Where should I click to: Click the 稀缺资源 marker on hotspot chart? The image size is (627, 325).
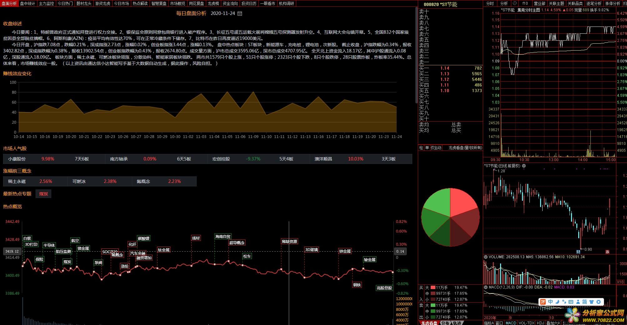coord(289,241)
